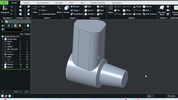
Task: Open the Tools tab
Action: (x=71, y=3)
